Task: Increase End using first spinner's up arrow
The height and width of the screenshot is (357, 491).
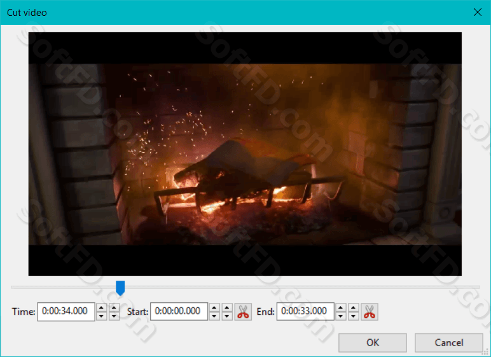Action: tap(340, 307)
